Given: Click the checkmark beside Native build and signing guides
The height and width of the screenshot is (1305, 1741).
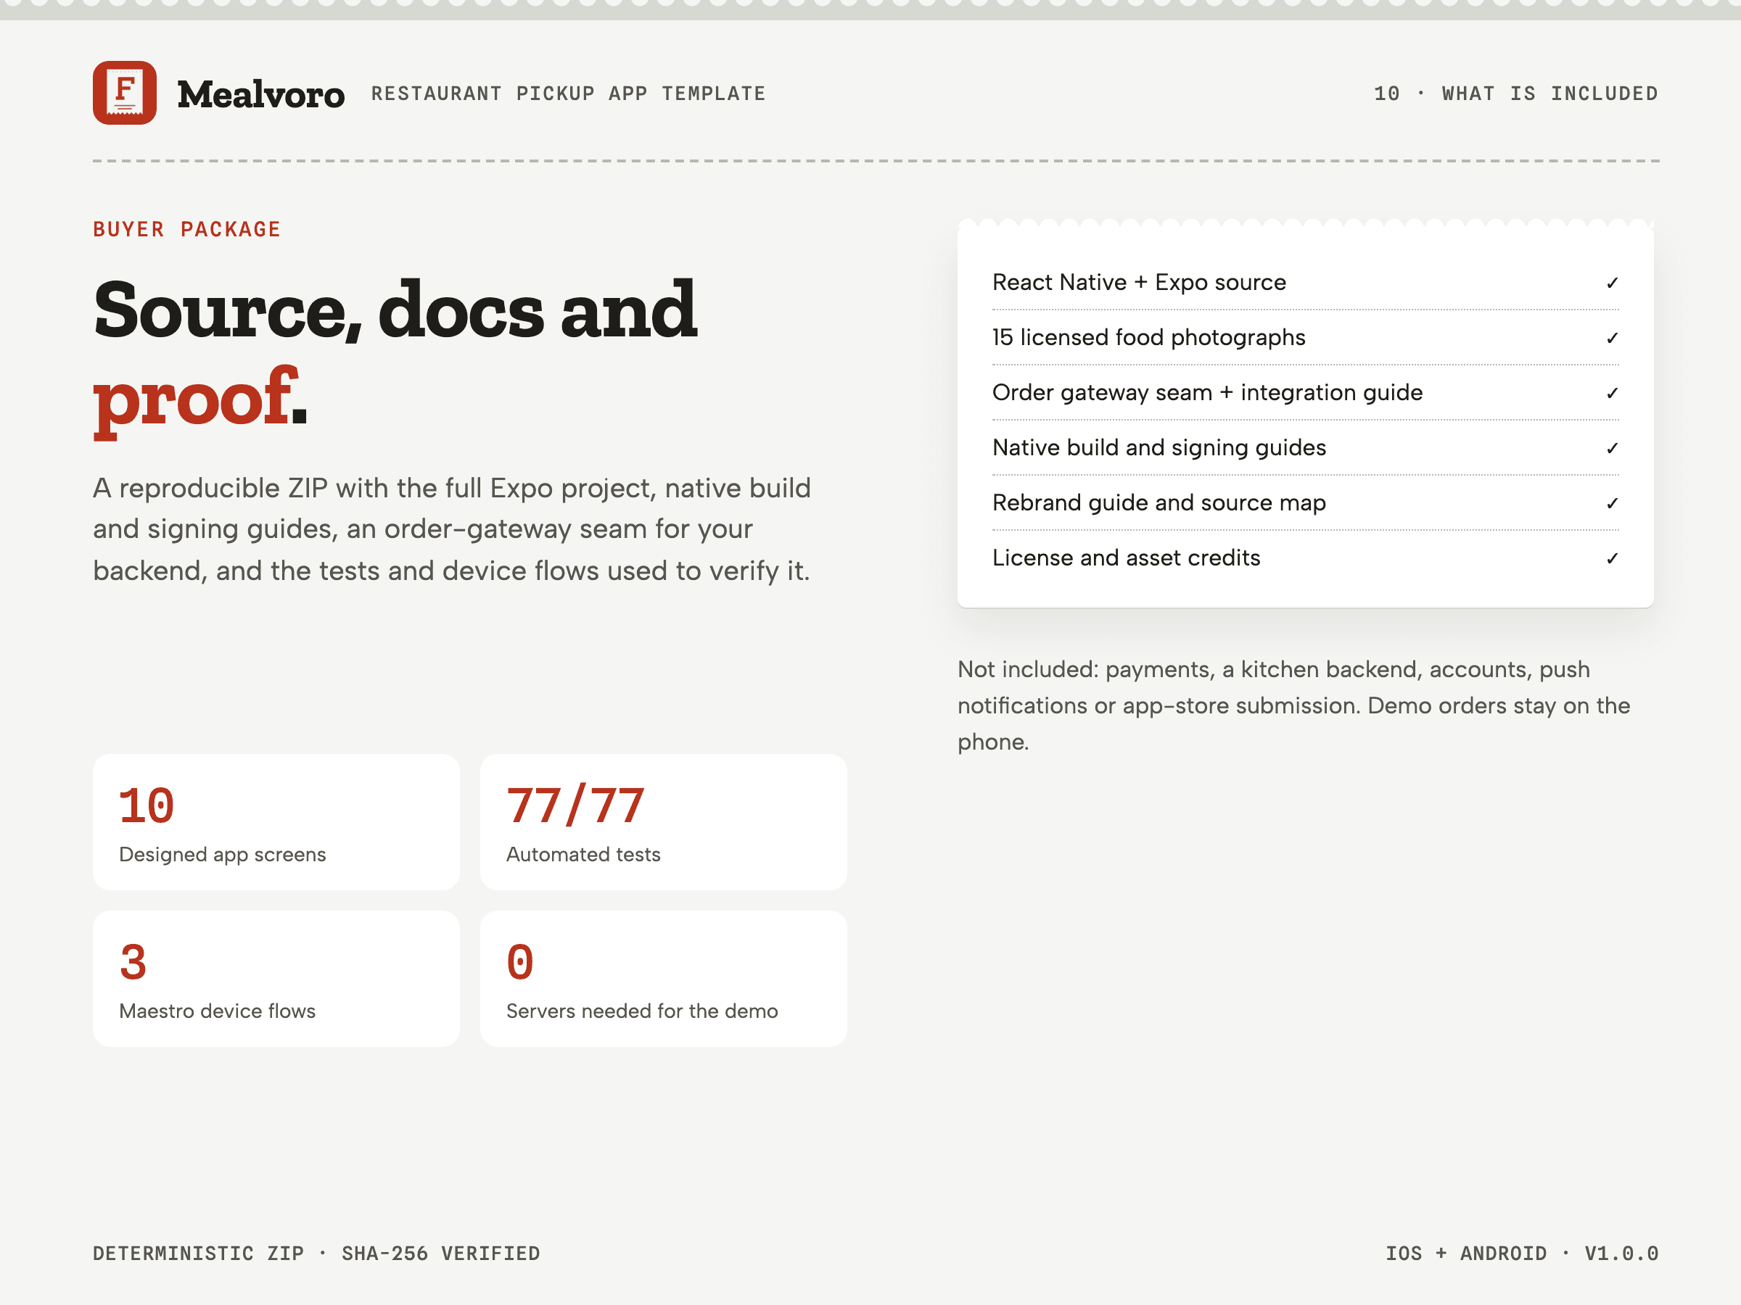Looking at the screenshot, I should (x=1612, y=447).
